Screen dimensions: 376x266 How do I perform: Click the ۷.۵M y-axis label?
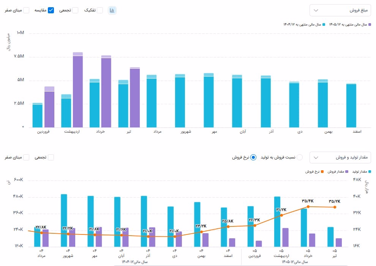pos(19,56)
